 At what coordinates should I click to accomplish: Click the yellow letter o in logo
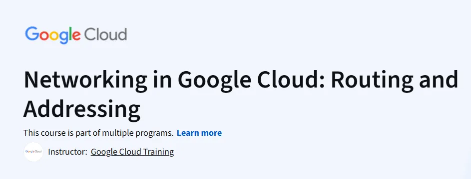coord(55,36)
